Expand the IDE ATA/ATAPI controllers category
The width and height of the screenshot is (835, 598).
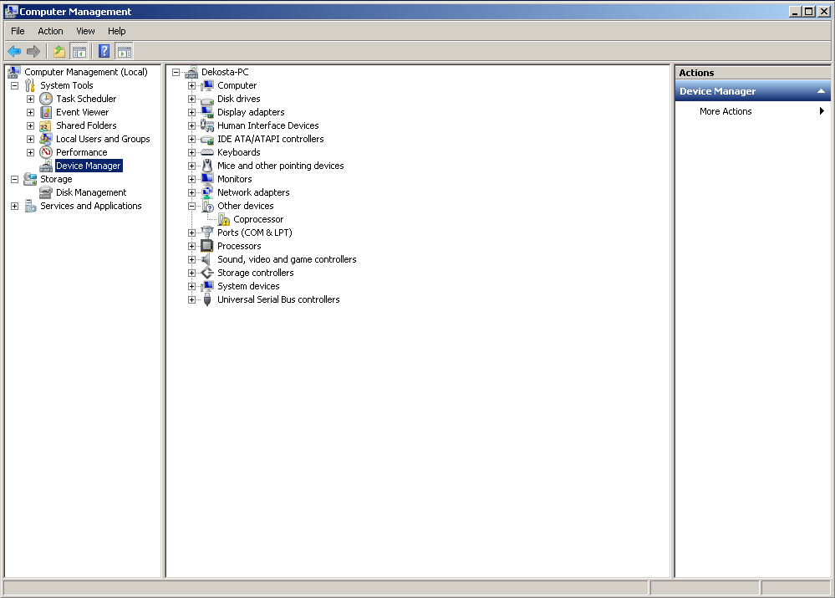[191, 139]
